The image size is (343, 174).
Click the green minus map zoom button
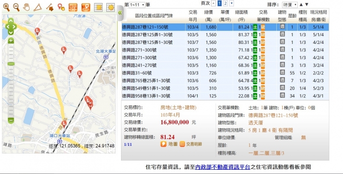tap(11, 121)
